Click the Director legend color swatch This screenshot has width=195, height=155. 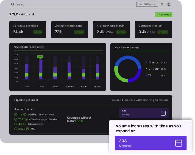click(x=146, y=62)
